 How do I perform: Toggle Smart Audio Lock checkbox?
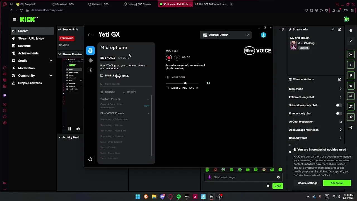pyautogui.click(x=167, y=88)
